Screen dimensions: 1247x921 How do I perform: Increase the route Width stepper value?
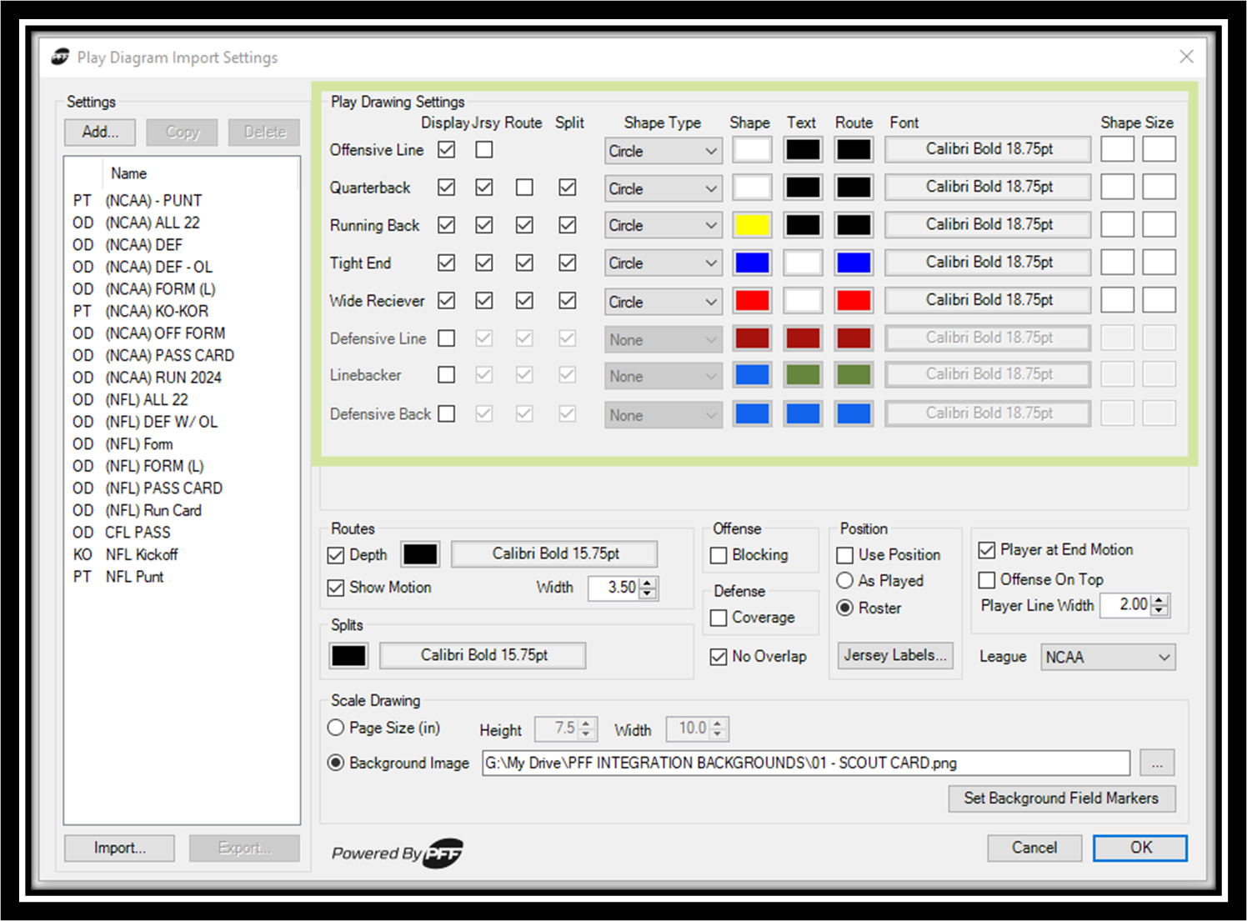click(649, 582)
